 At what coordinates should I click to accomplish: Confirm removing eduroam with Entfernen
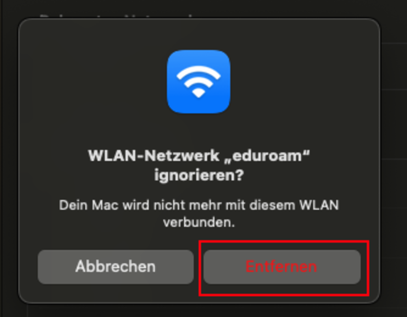[x=282, y=267]
